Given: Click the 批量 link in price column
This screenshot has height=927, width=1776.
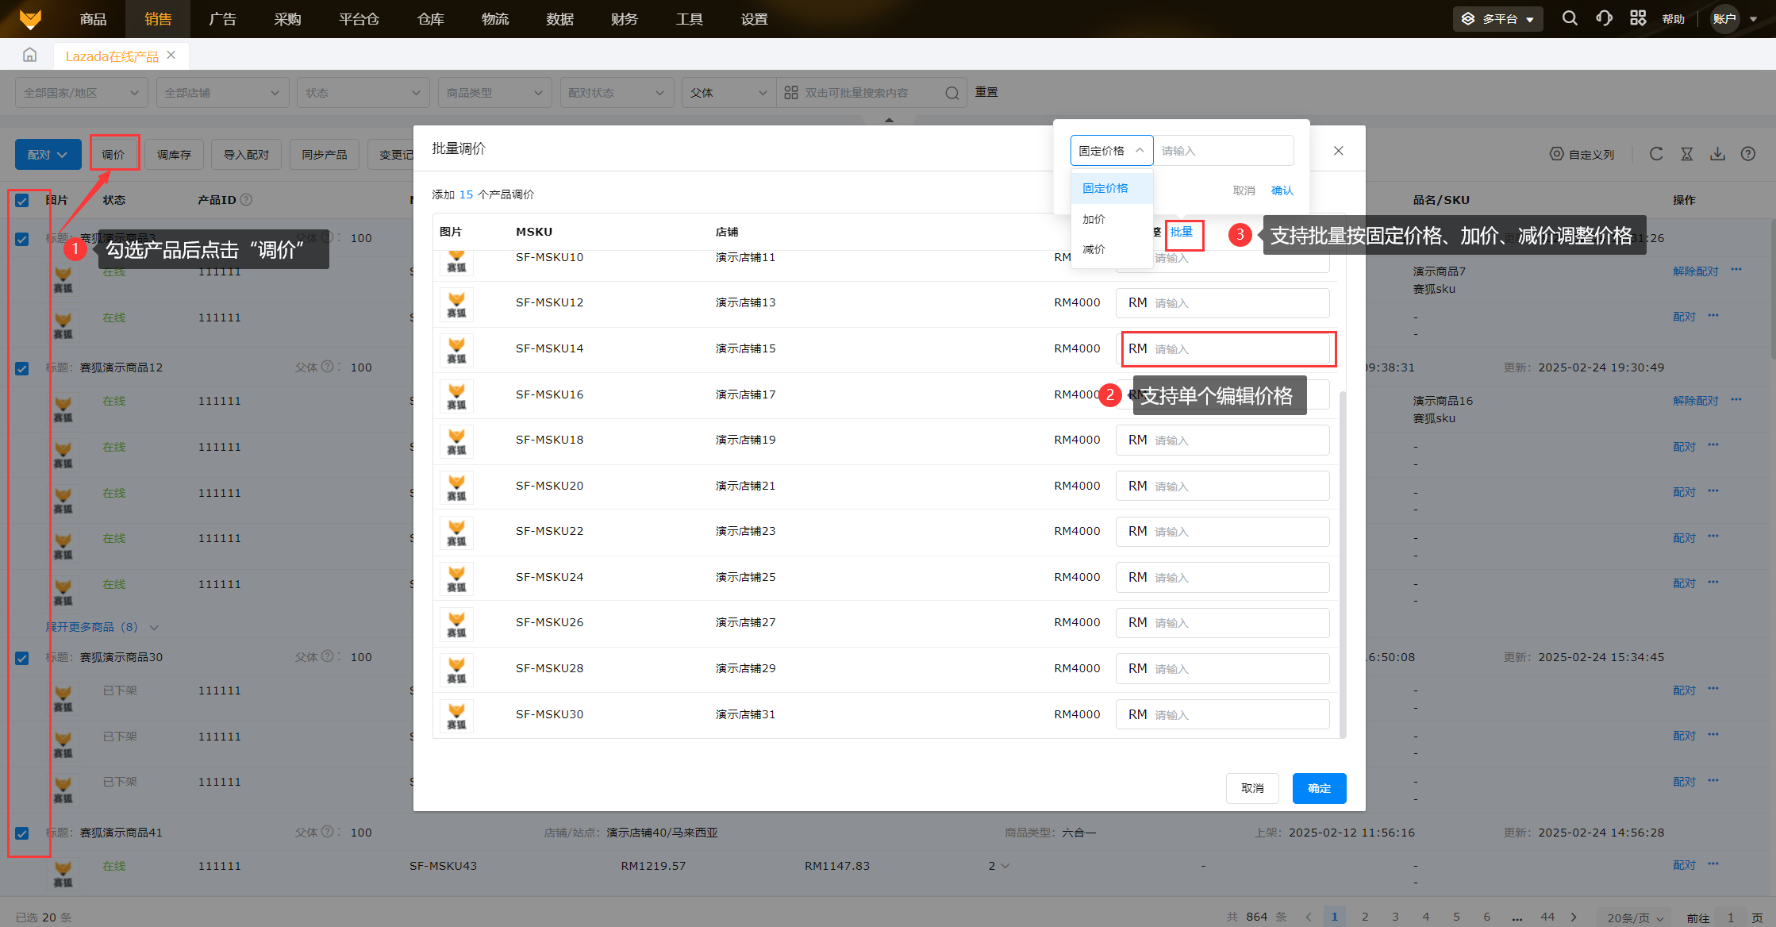Looking at the screenshot, I should pos(1182,232).
